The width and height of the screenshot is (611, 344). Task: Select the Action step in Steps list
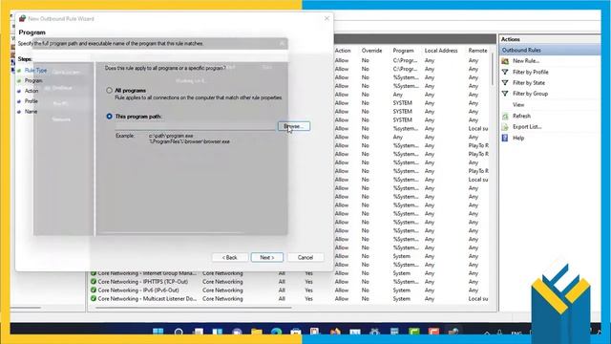pyautogui.click(x=32, y=91)
